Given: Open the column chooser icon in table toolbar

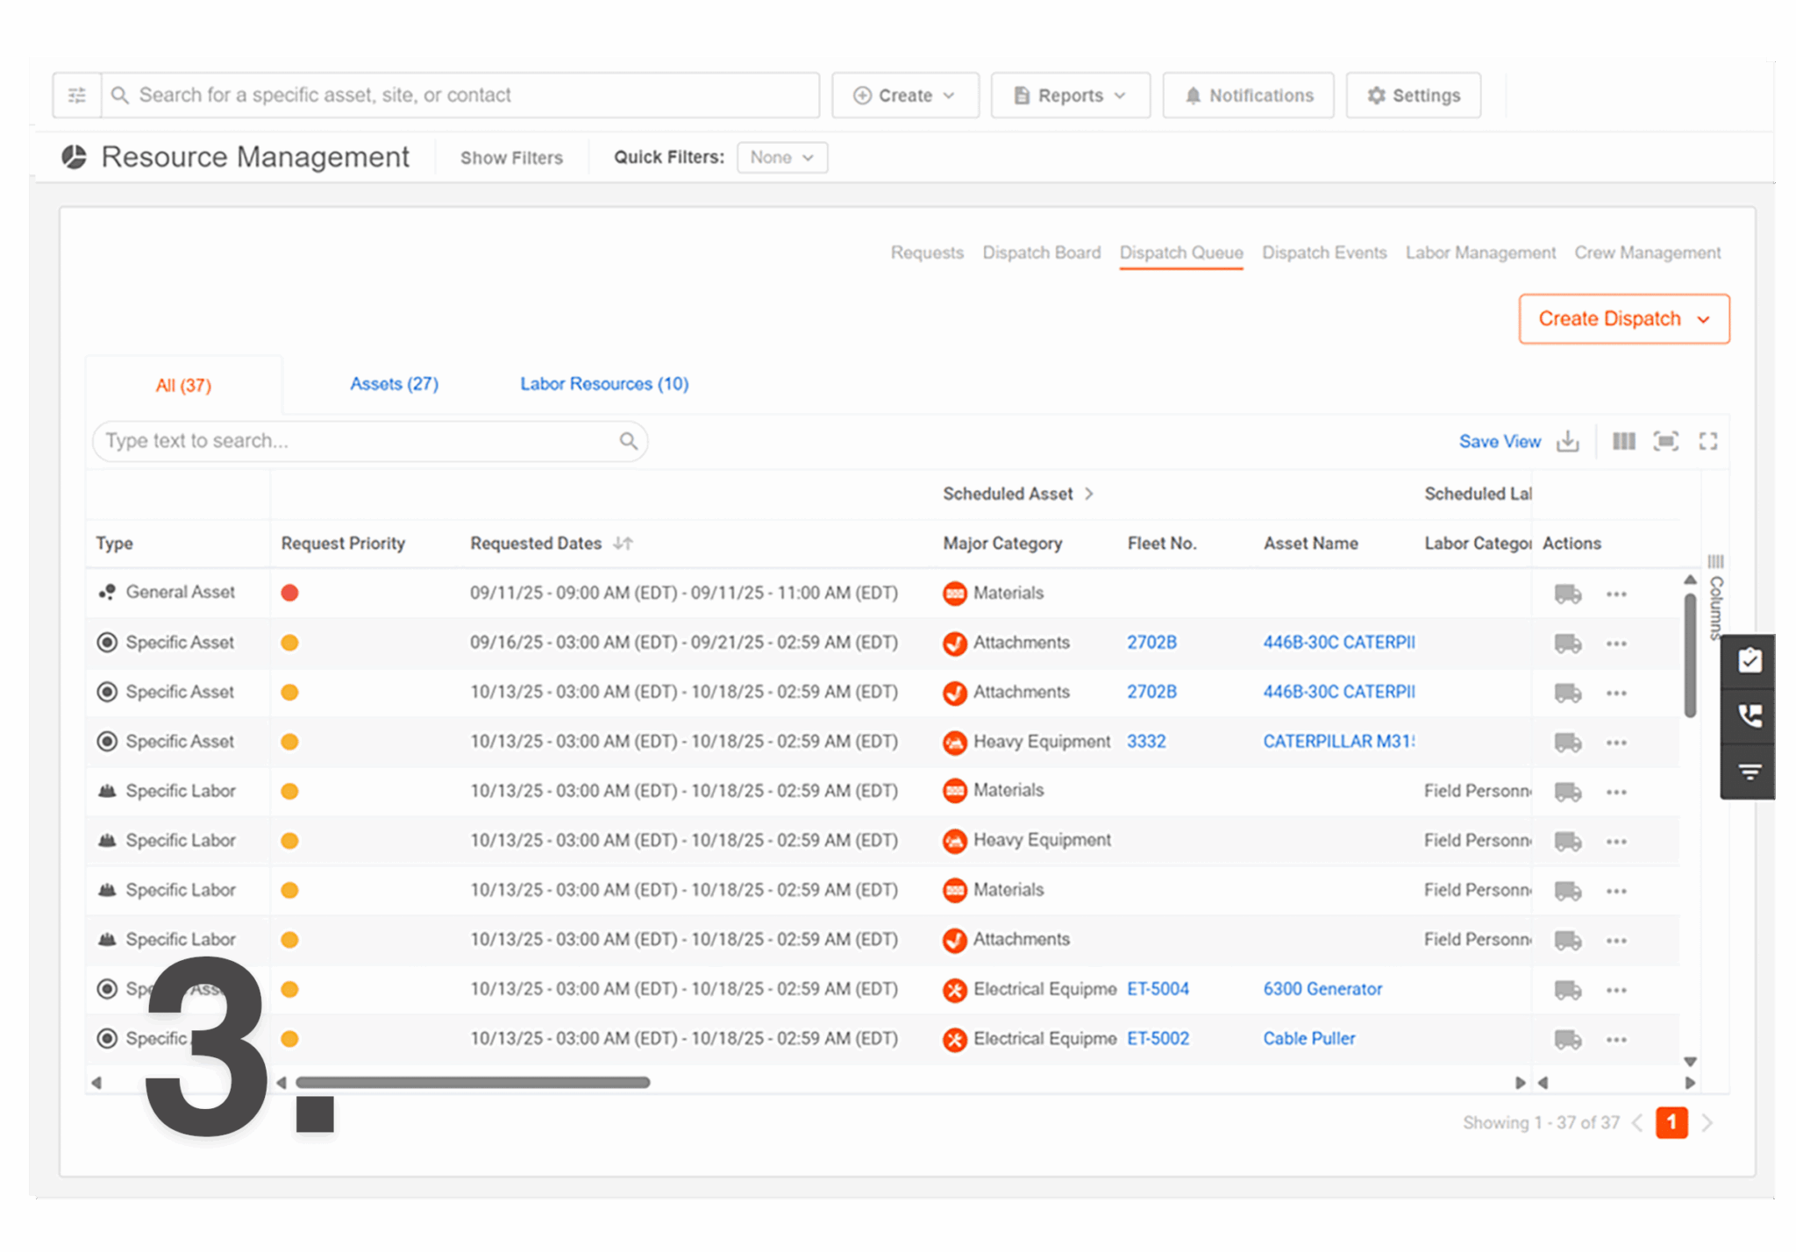Looking at the screenshot, I should click(1623, 441).
